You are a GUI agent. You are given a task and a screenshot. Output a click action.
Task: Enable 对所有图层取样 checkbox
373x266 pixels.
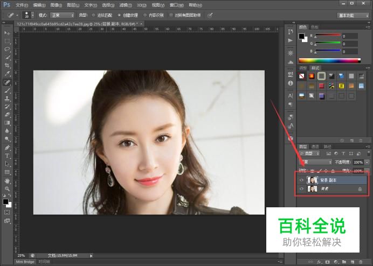pyautogui.click(x=171, y=15)
